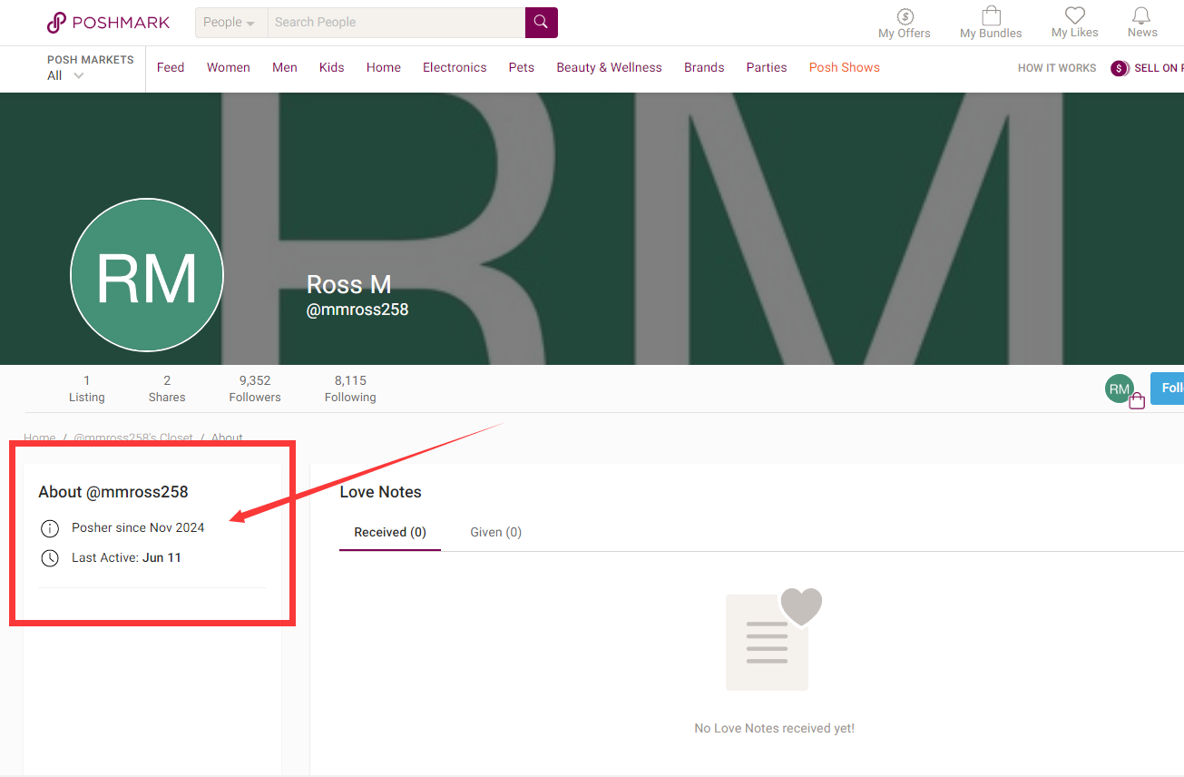Click the Posher since Nov 2024 text
The height and width of the screenshot is (777, 1184).
coord(138,527)
